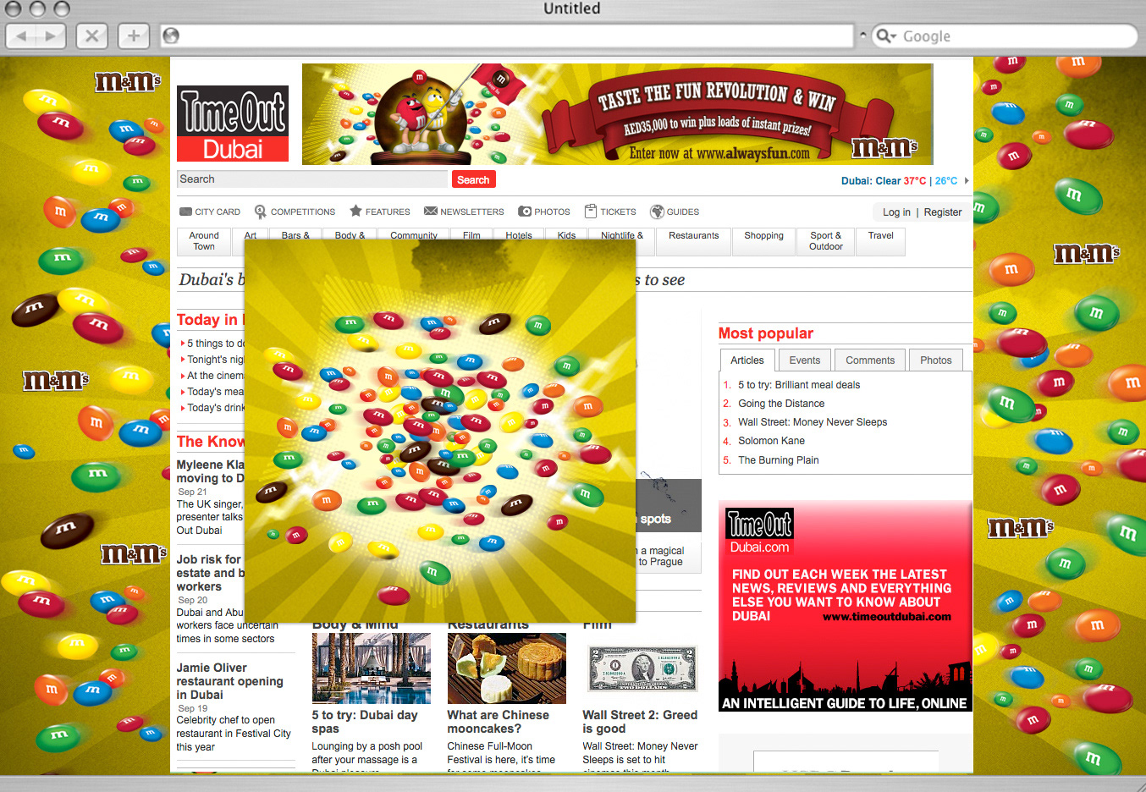Viewport: 1146px width, 792px height.
Task: Open Tickets via the ticket icon
Action: (591, 212)
